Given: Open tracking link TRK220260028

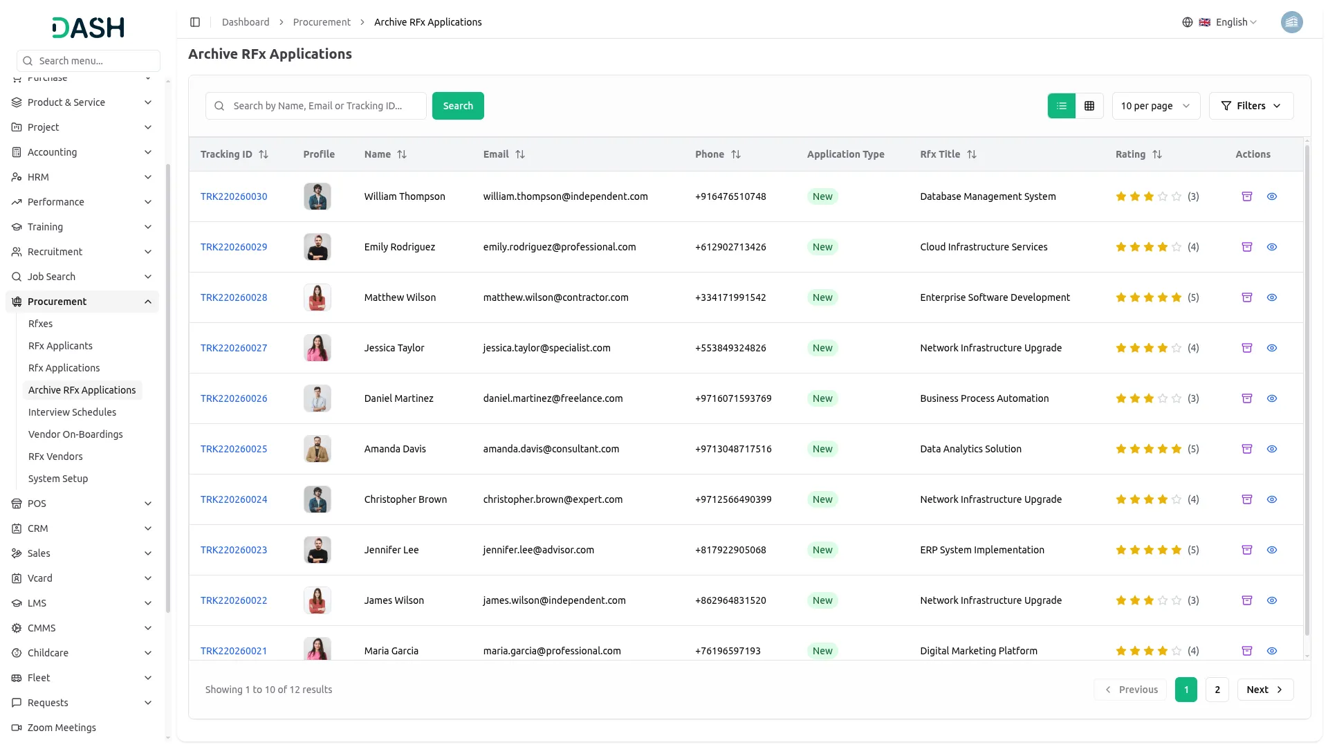Looking at the screenshot, I should click(x=234, y=297).
